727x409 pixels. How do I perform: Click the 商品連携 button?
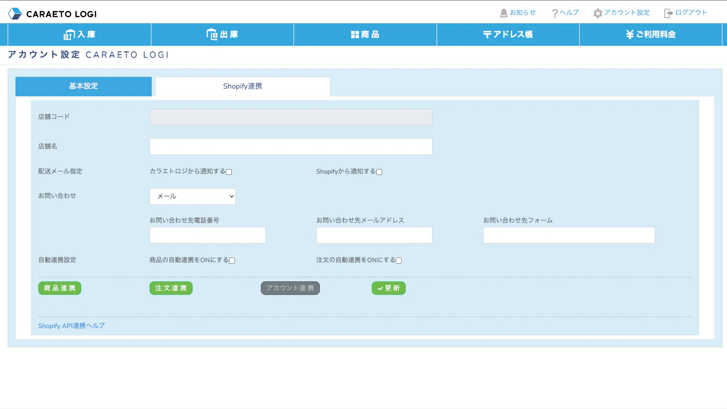click(x=60, y=288)
